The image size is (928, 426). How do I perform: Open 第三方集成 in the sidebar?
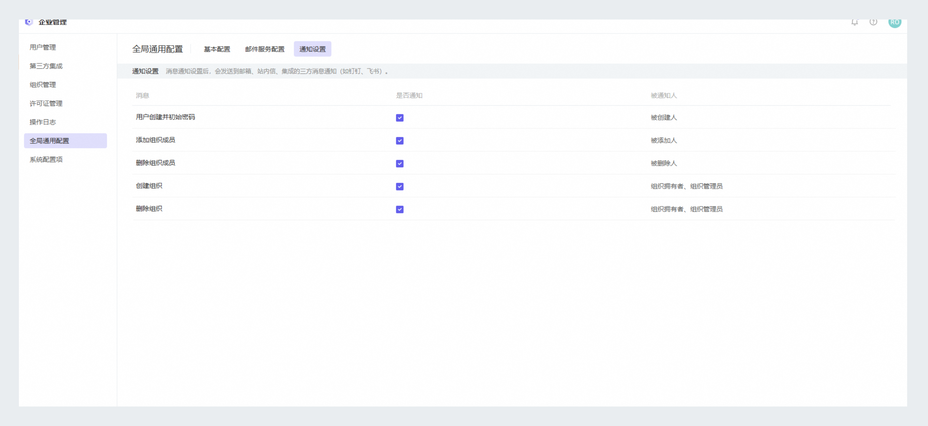(46, 66)
